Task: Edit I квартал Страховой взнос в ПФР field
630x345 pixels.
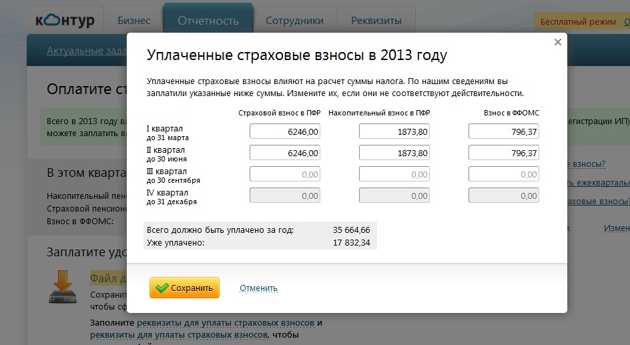Action: [284, 132]
